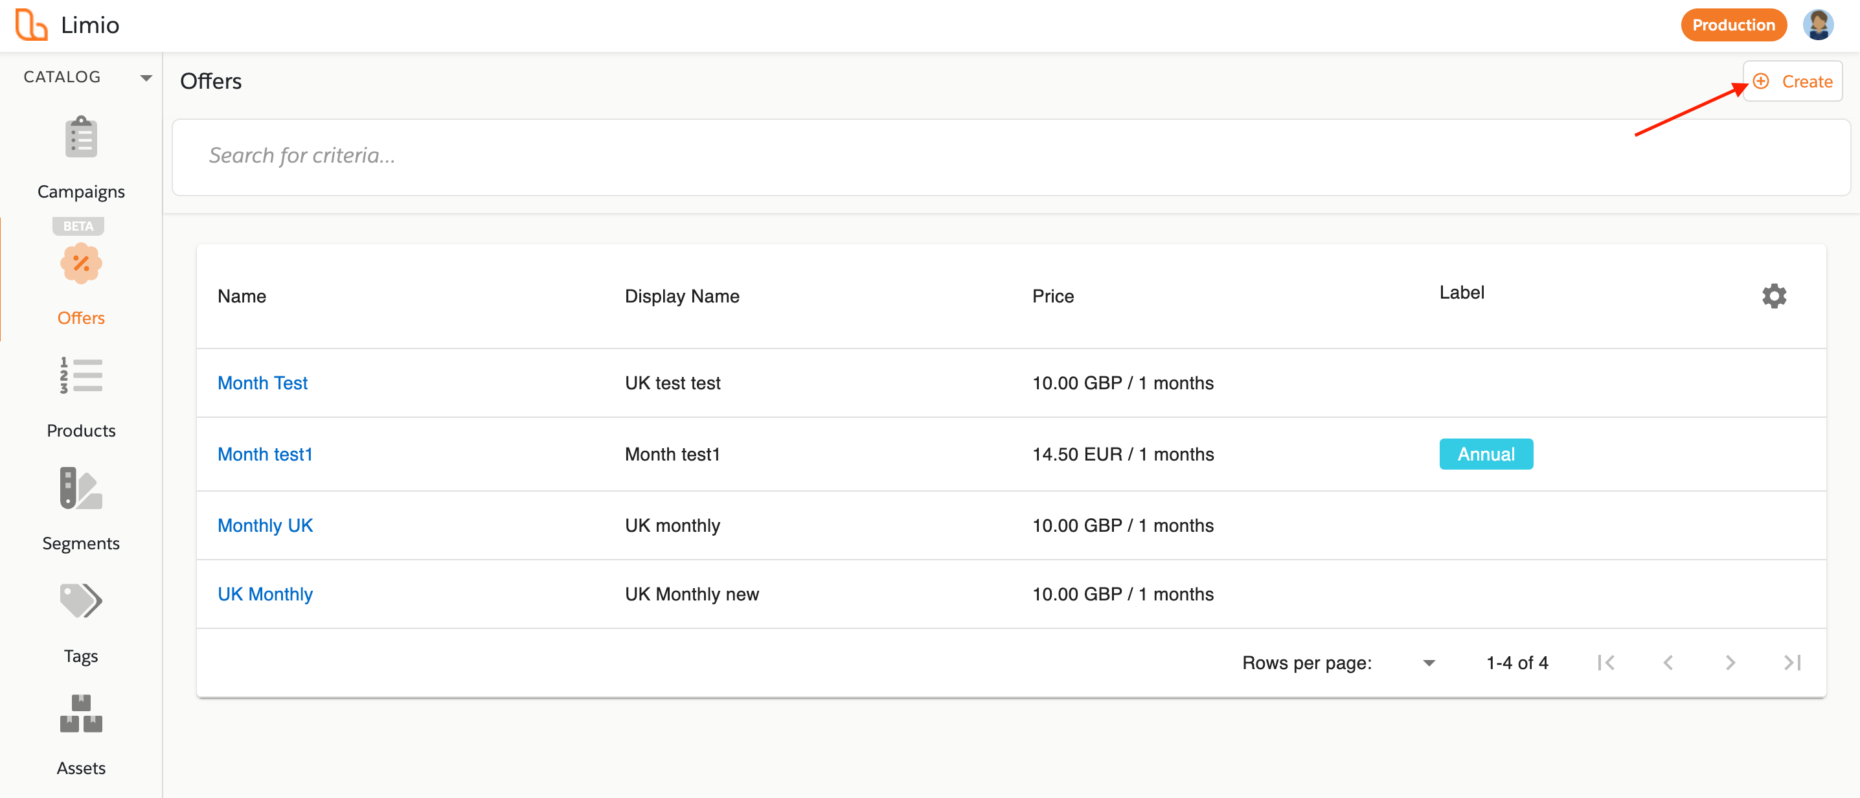This screenshot has height=798, width=1860.
Task: Open the Rows per page dropdown
Action: coord(1428,662)
